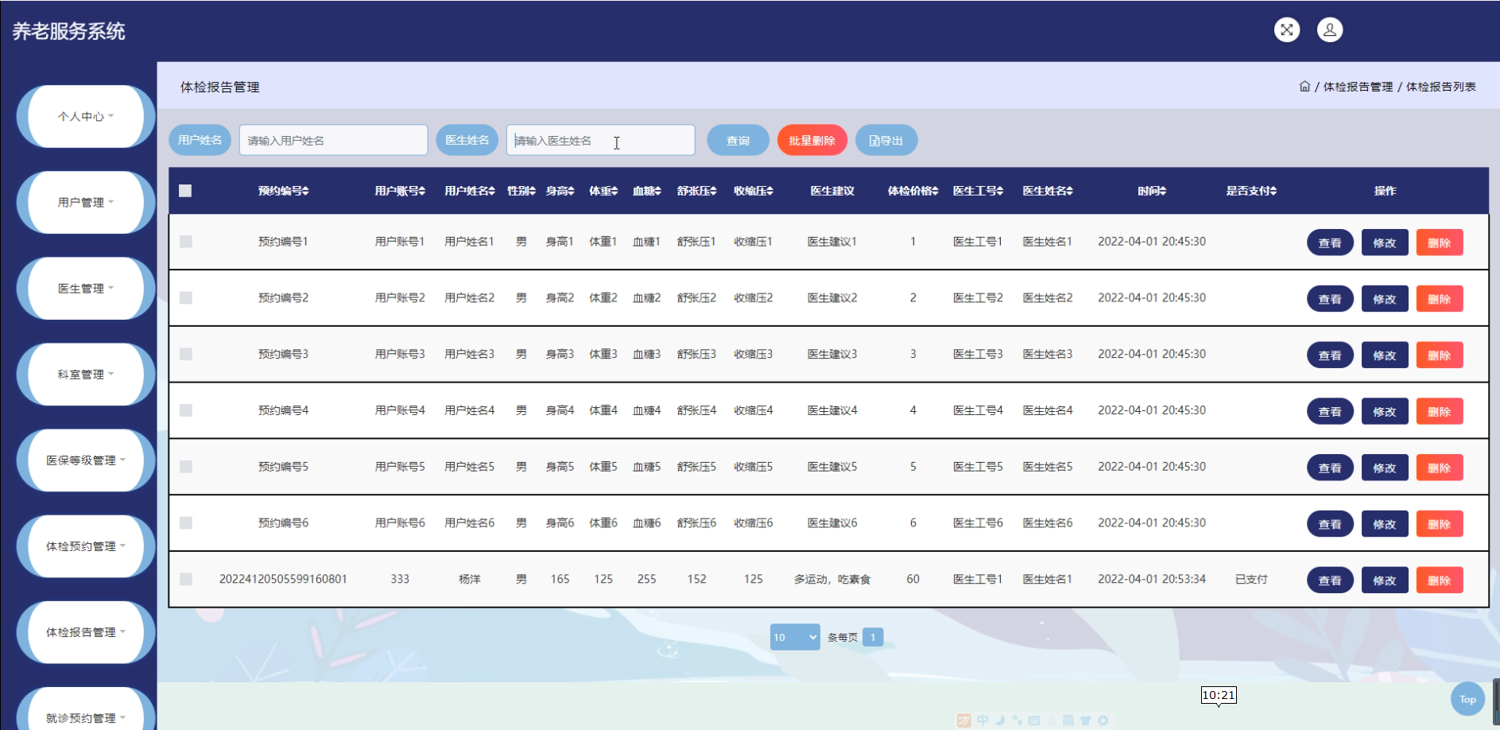Check the row checkbox for 预约编号2
This screenshot has width=1500, height=730.
pos(186,297)
